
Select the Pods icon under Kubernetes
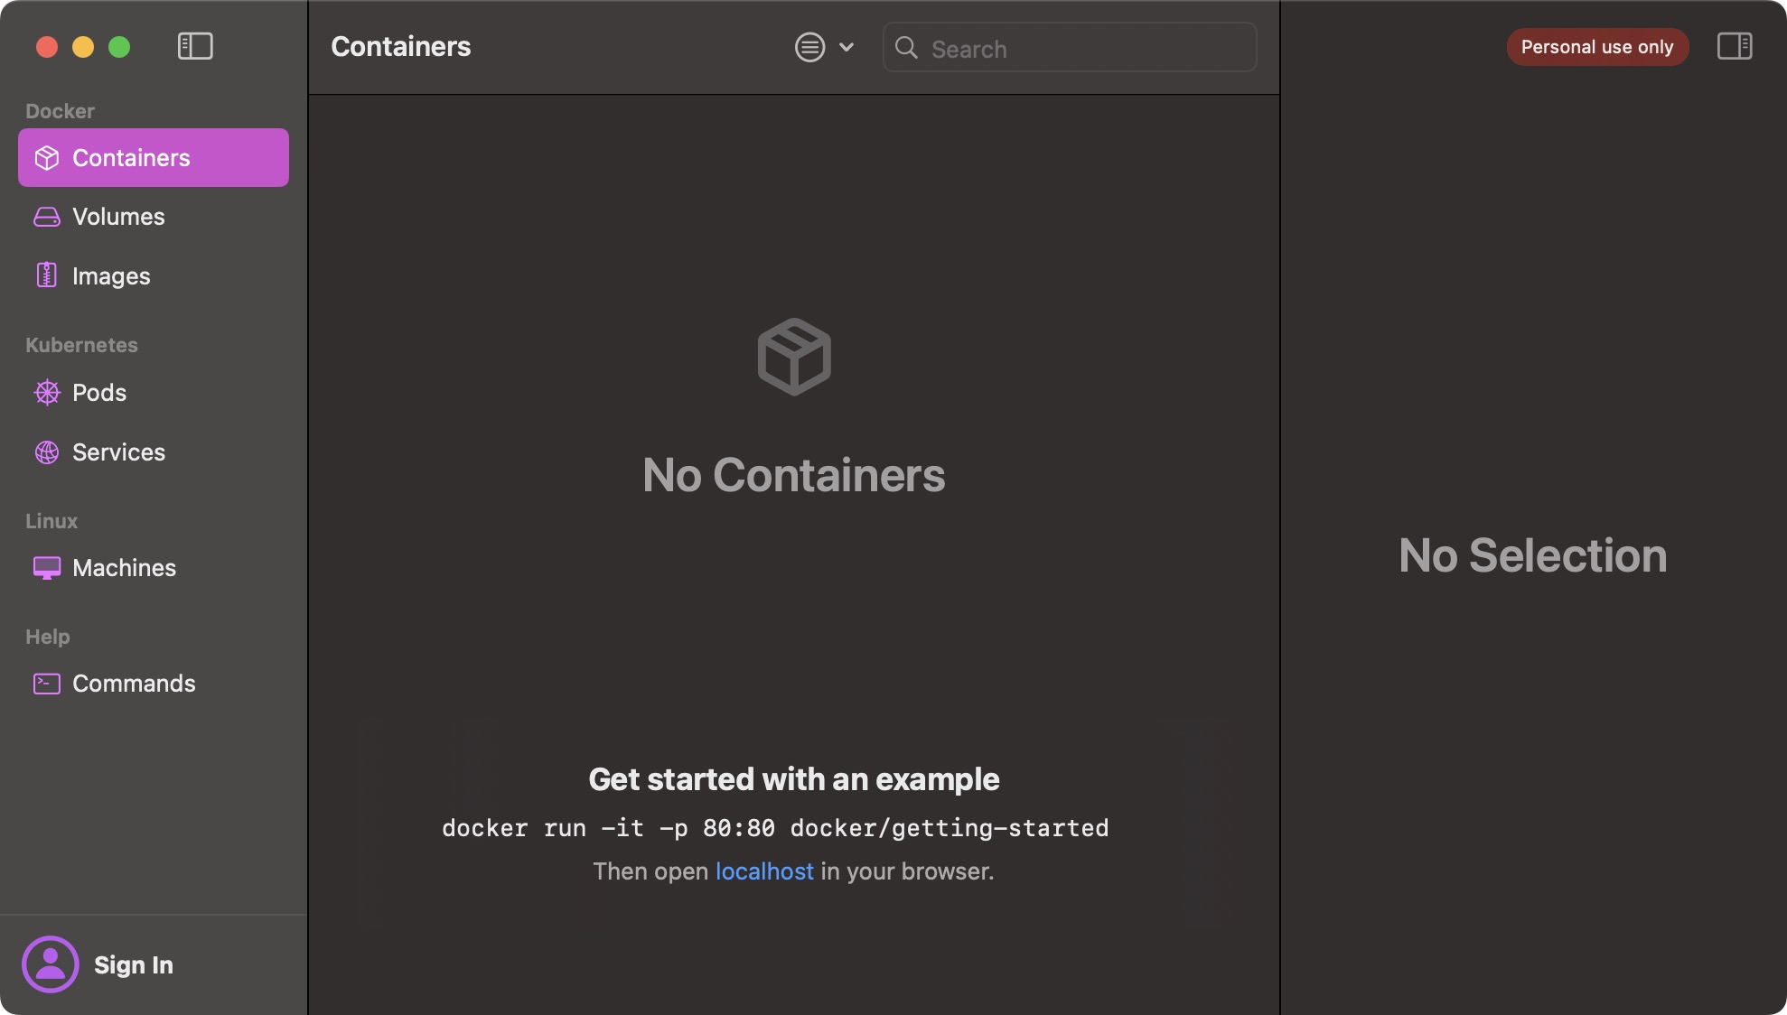point(47,393)
